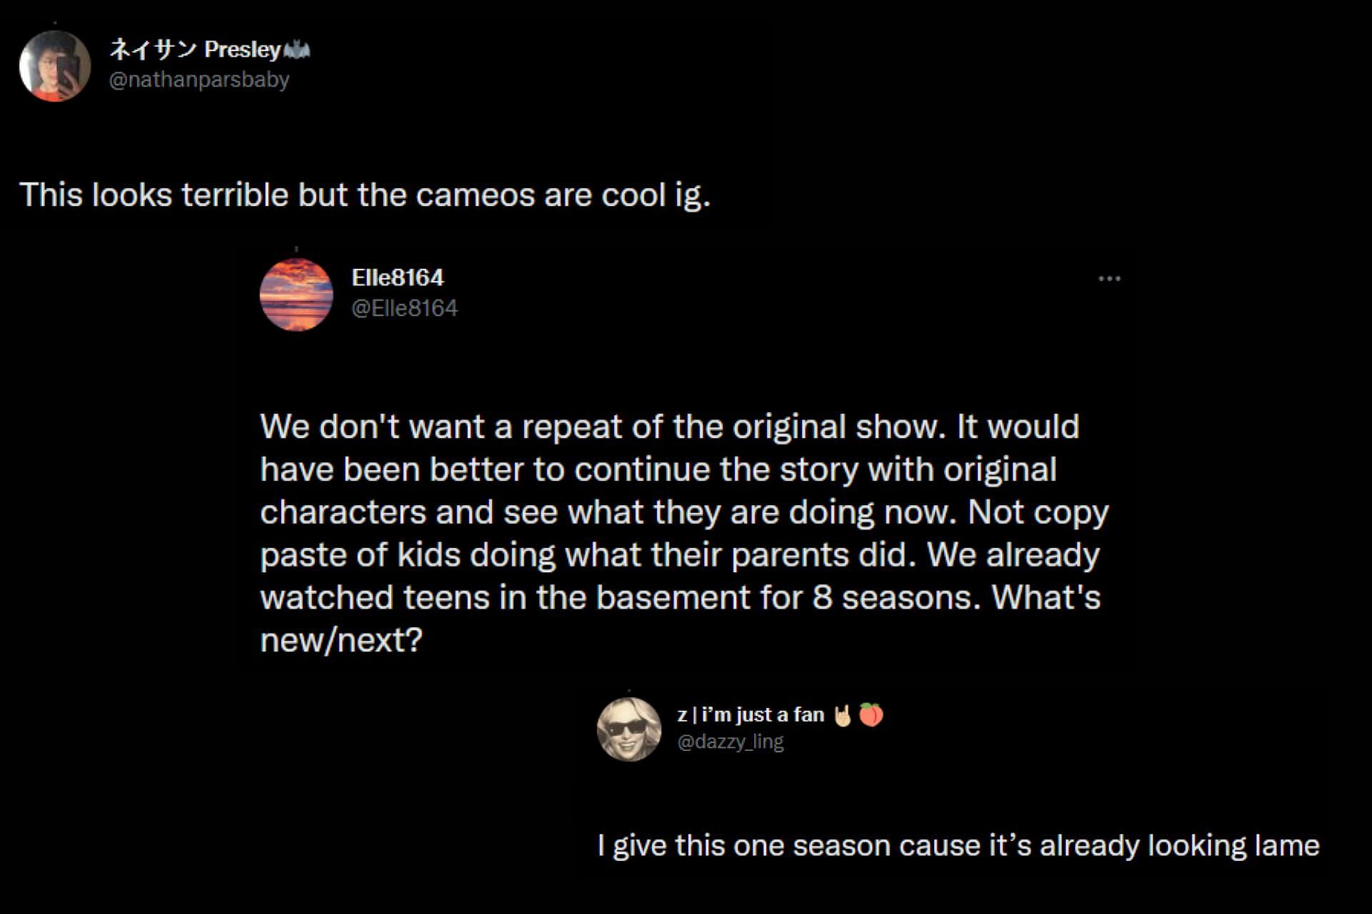Open the three-dot menu on Elle8164's tweet

point(1109,278)
